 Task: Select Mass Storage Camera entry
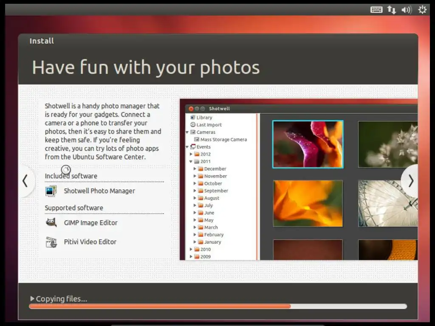click(x=223, y=139)
